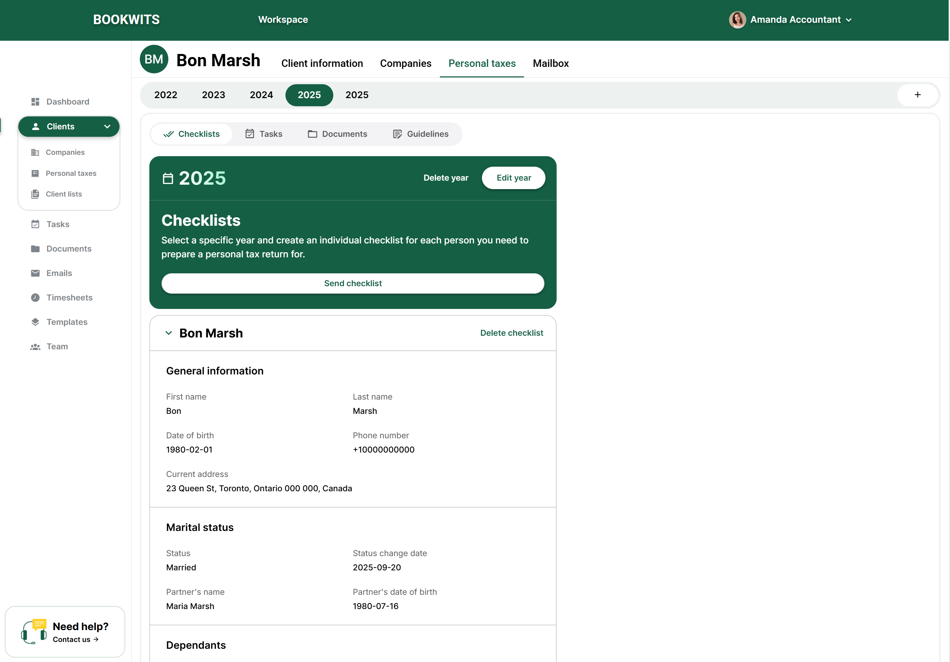Open the Mailbox tab
950x662 pixels.
point(551,63)
